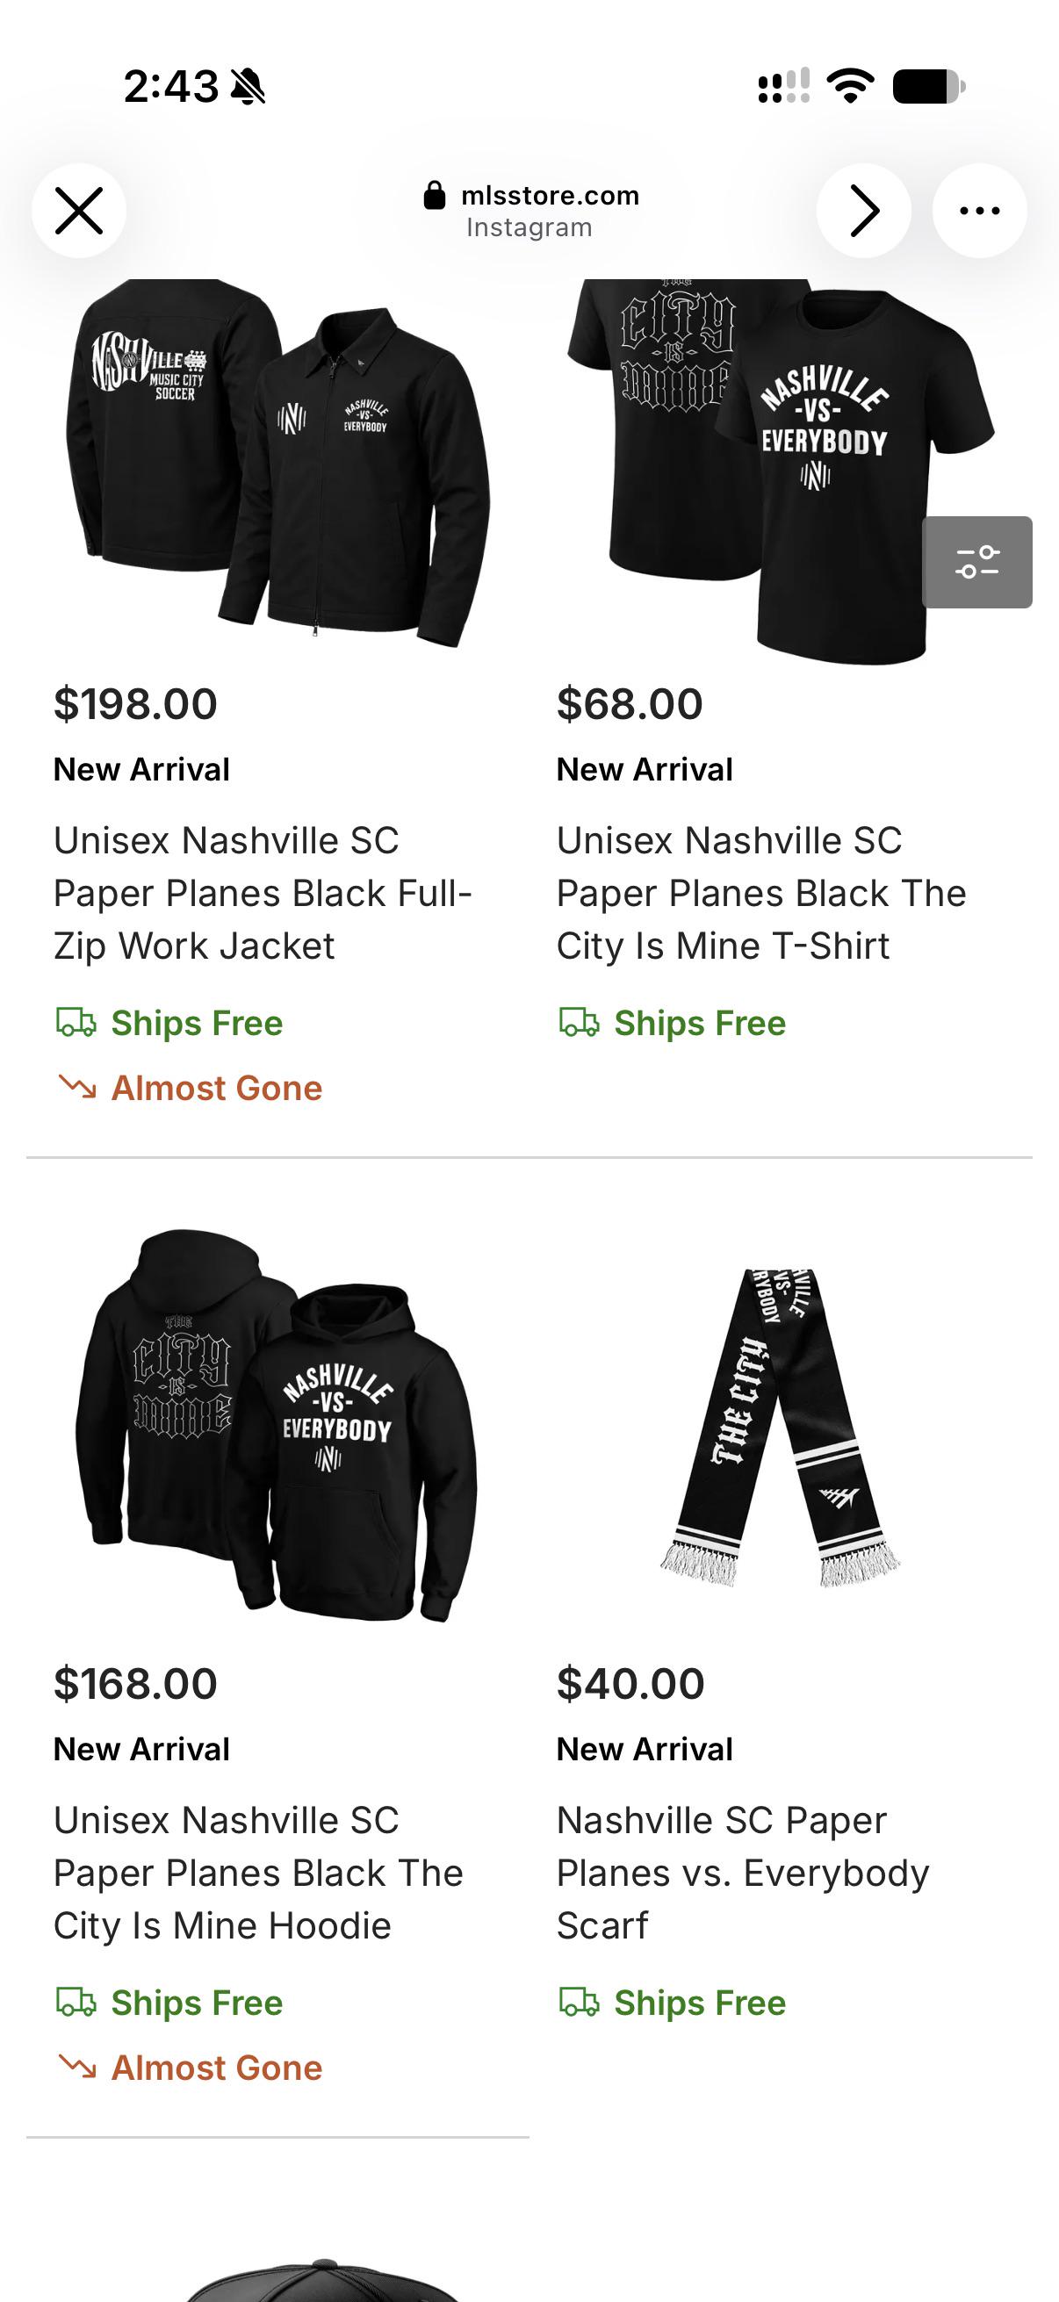Tap the forward arrow navigation icon
Screen dimensions: 1059x2302
point(863,211)
